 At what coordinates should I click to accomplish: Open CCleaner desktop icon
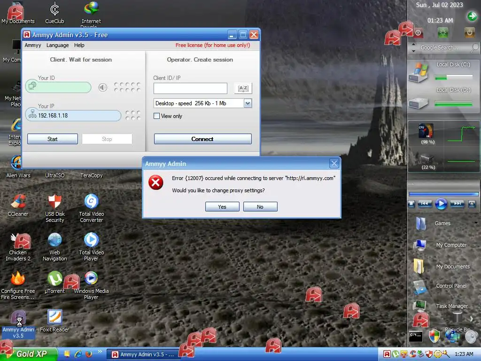point(18,205)
